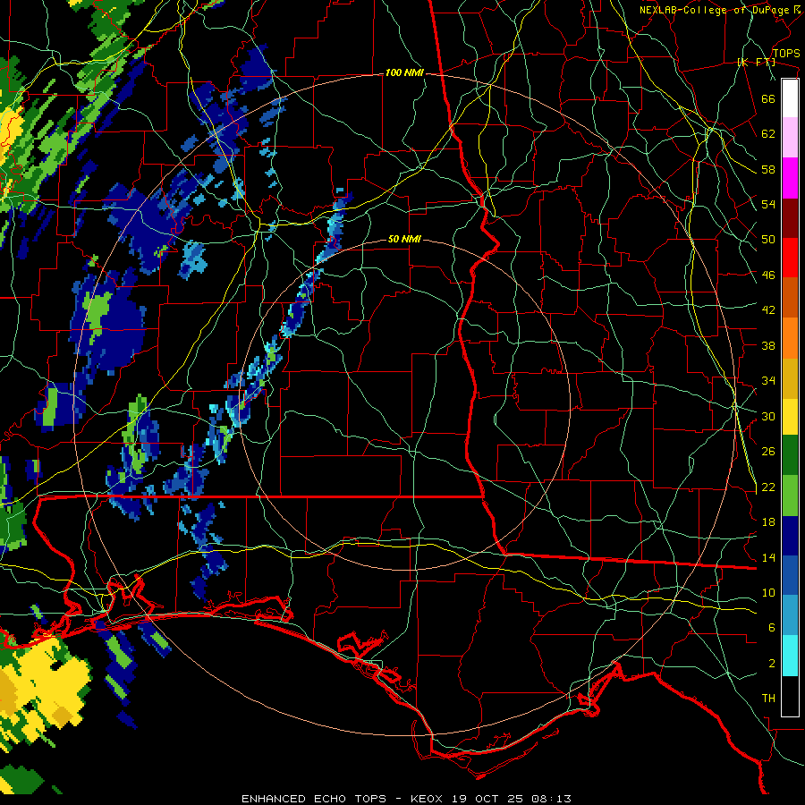The width and height of the screenshot is (805, 805).
Task: Click the magenta 58 kft legend swatch
Action: (790, 178)
